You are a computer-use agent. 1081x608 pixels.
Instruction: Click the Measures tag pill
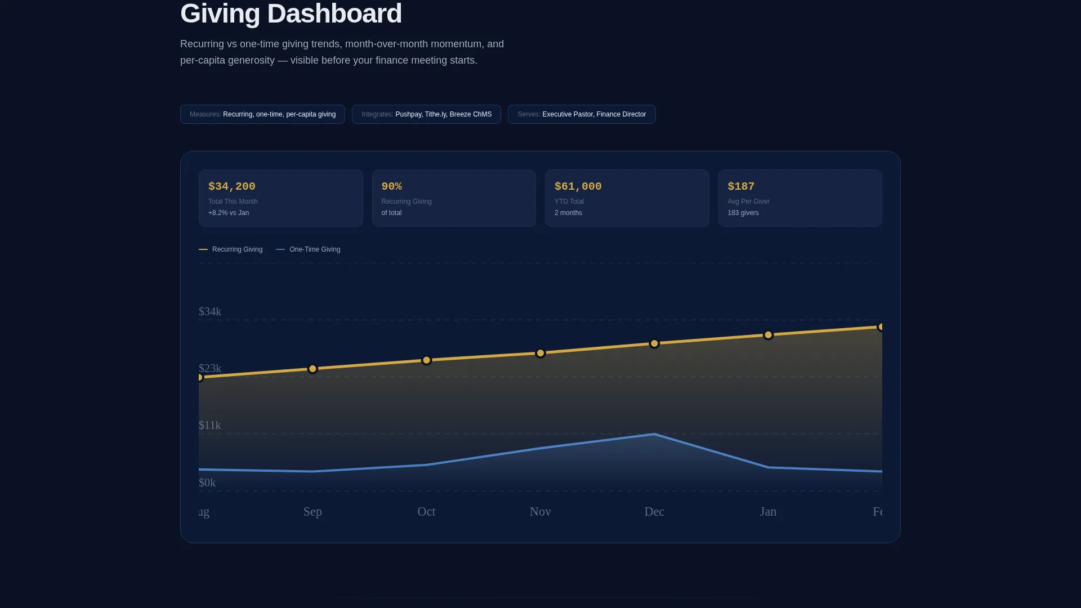point(262,114)
